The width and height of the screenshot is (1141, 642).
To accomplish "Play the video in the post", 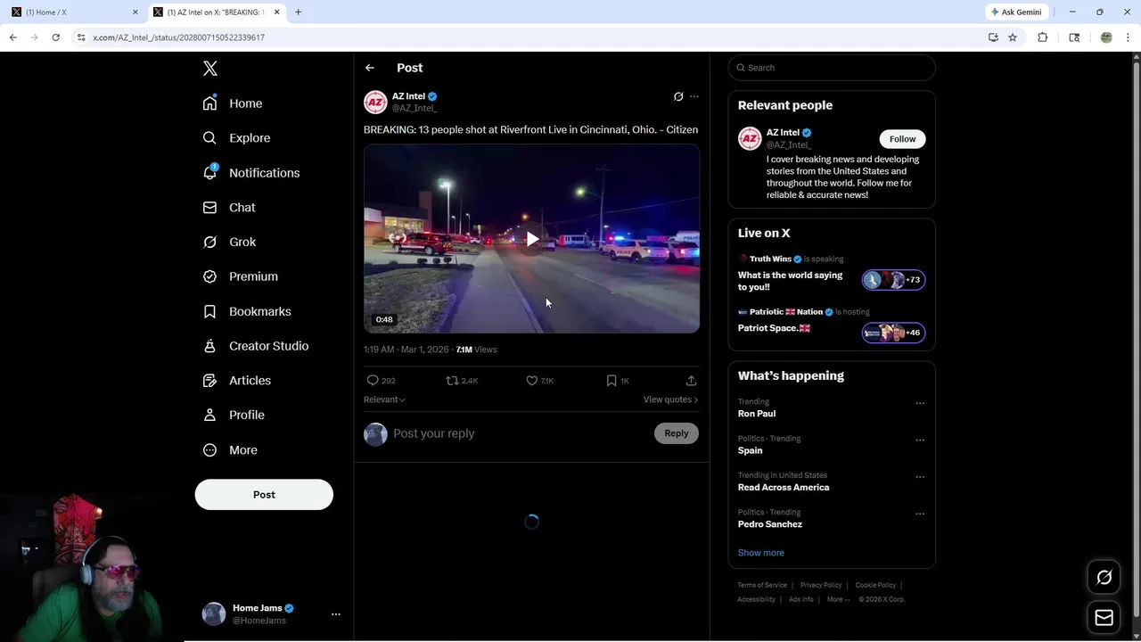I will tap(532, 239).
